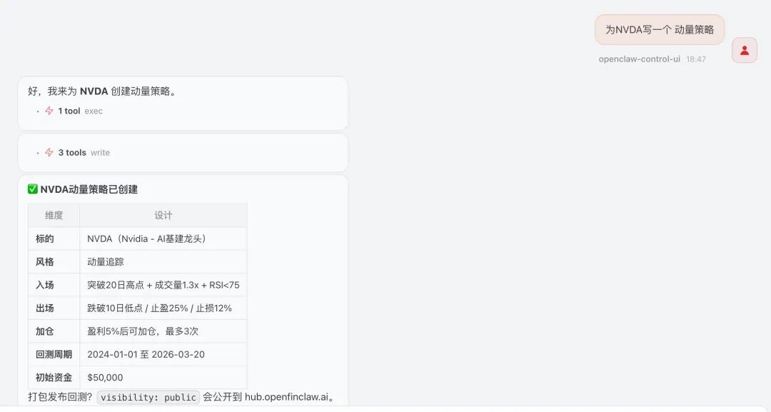Click the green checkmark before NVDA动量策略已创建

click(x=33, y=189)
